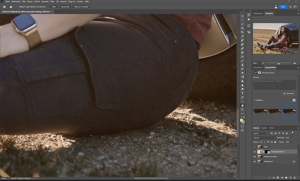Image resolution: width=300 pixels, height=181 pixels.
Task: Click the home icon in options bar
Action: tap(4, 7)
